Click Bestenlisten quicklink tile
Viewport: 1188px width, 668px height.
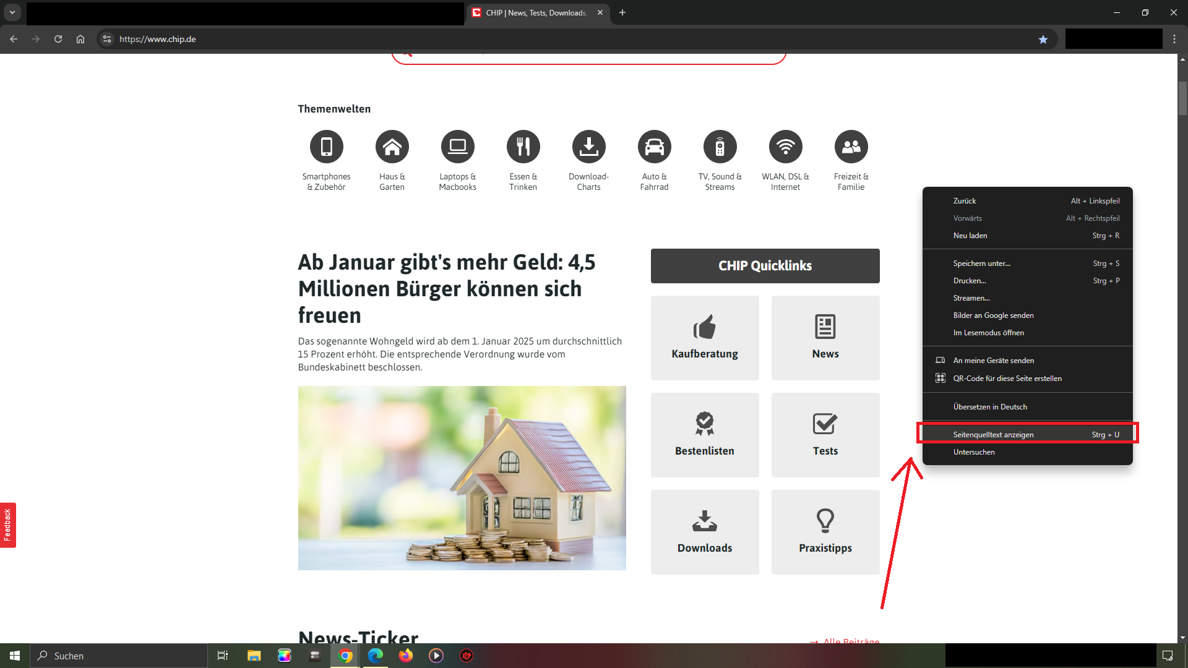[x=705, y=435]
